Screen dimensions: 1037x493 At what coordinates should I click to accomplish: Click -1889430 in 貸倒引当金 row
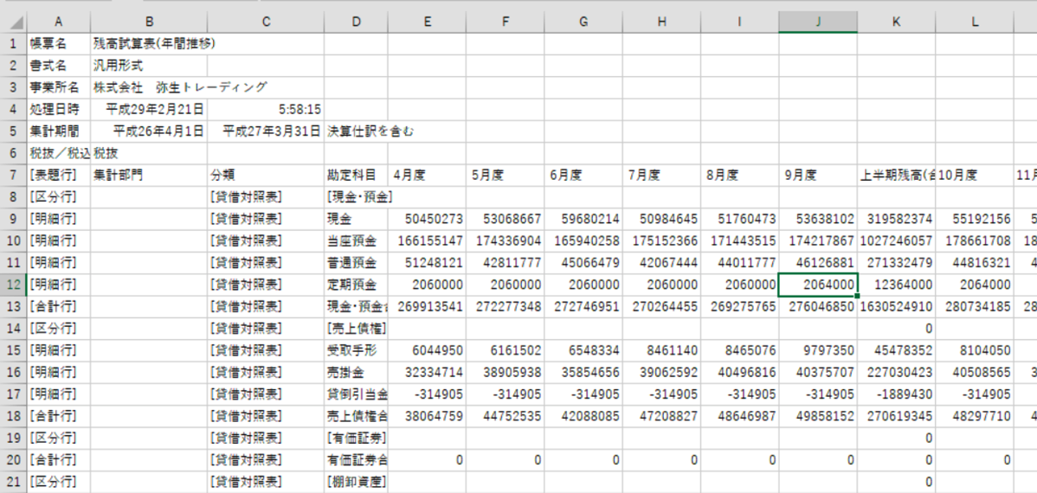tap(896, 394)
